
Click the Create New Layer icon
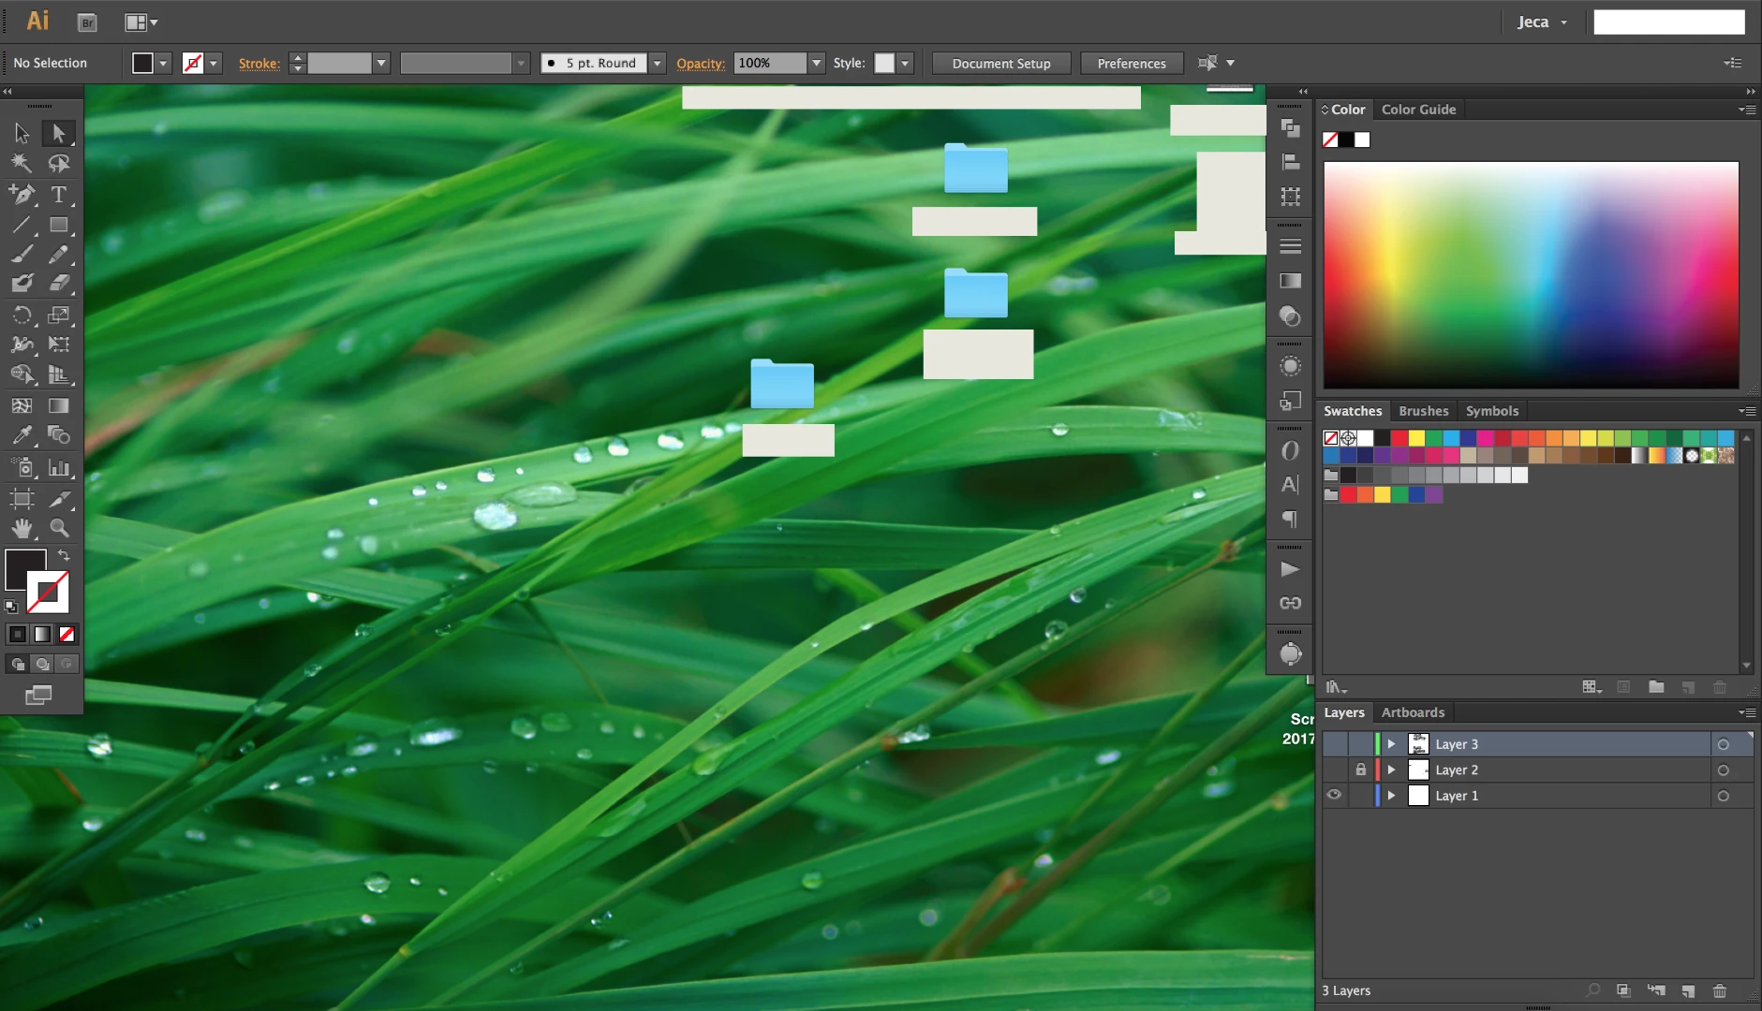tap(1688, 990)
